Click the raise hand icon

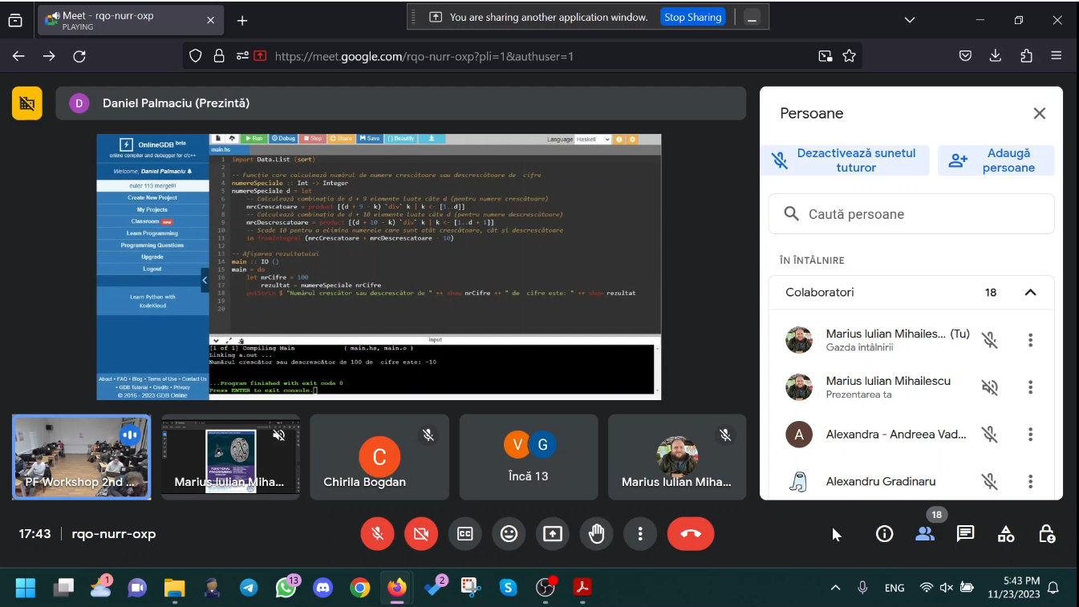coord(596,534)
